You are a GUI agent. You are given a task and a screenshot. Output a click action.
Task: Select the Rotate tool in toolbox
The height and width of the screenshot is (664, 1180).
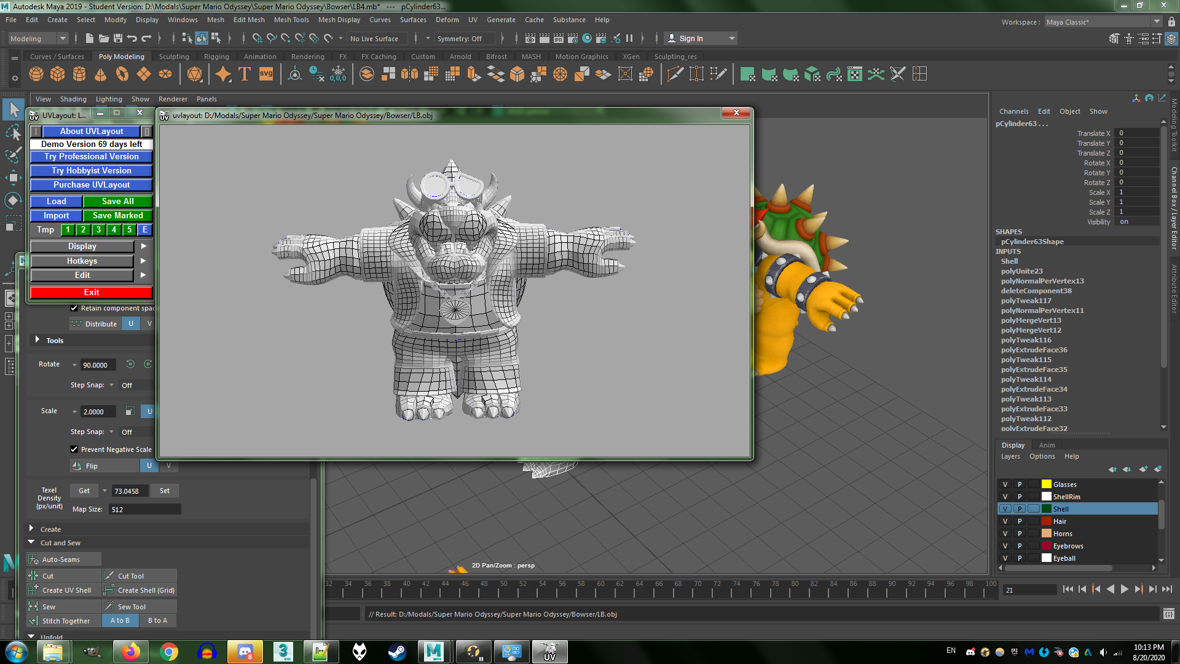(13, 200)
